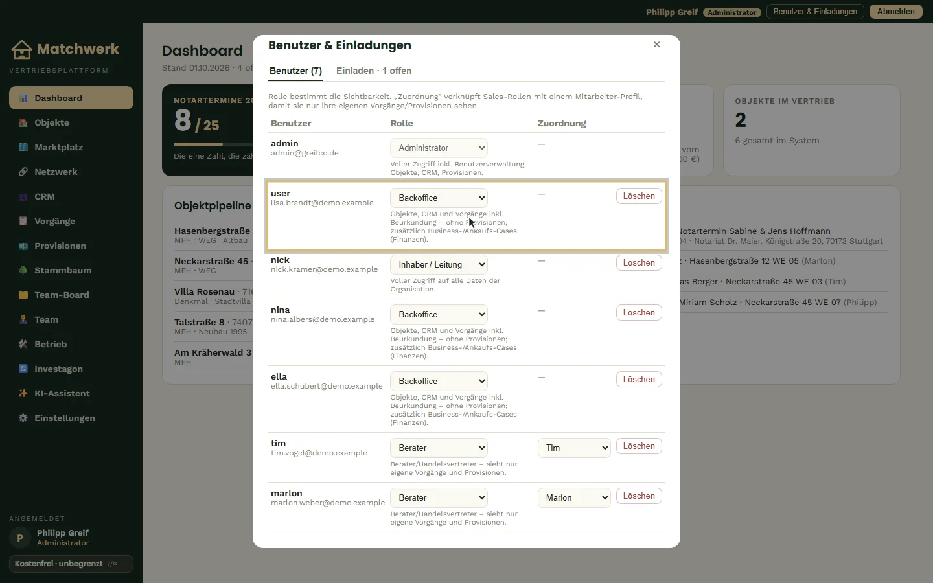Open Team via its sidebar icon
This screenshot has height=583, width=933.
(x=23, y=320)
